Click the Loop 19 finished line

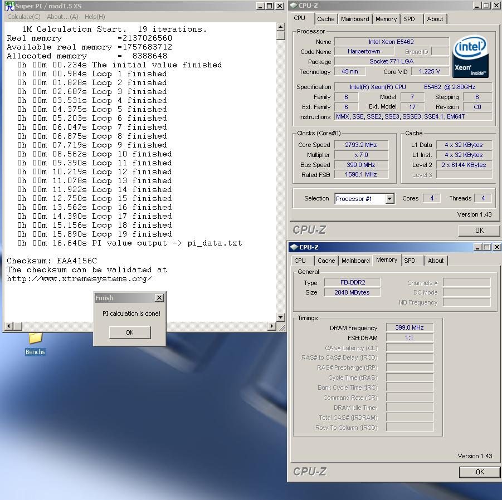95,234
